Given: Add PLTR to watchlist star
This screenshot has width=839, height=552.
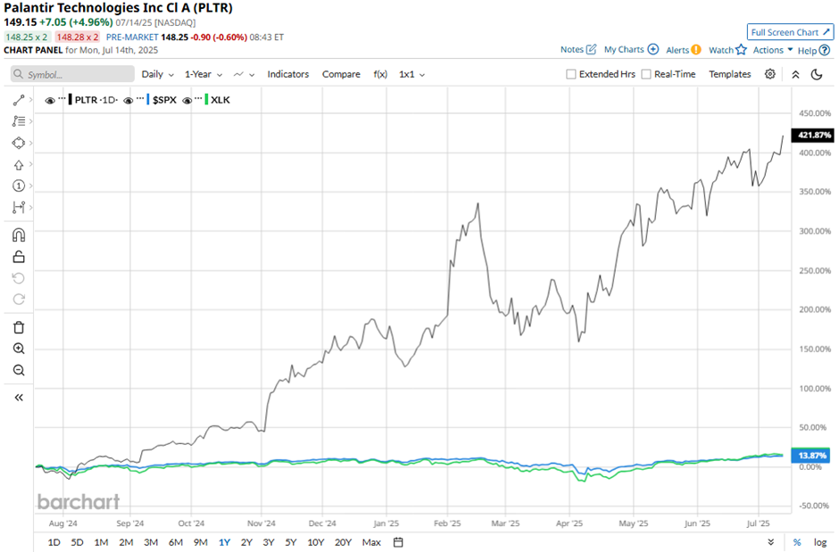Looking at the screenshot, I should pos(741,50).
